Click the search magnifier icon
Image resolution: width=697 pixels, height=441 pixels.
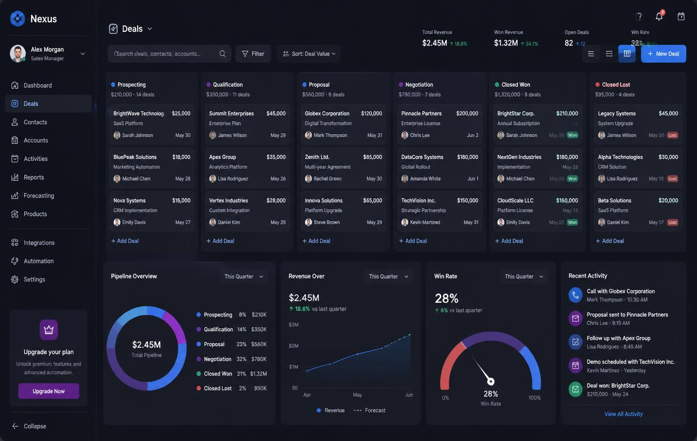click(x=223, y=54)
